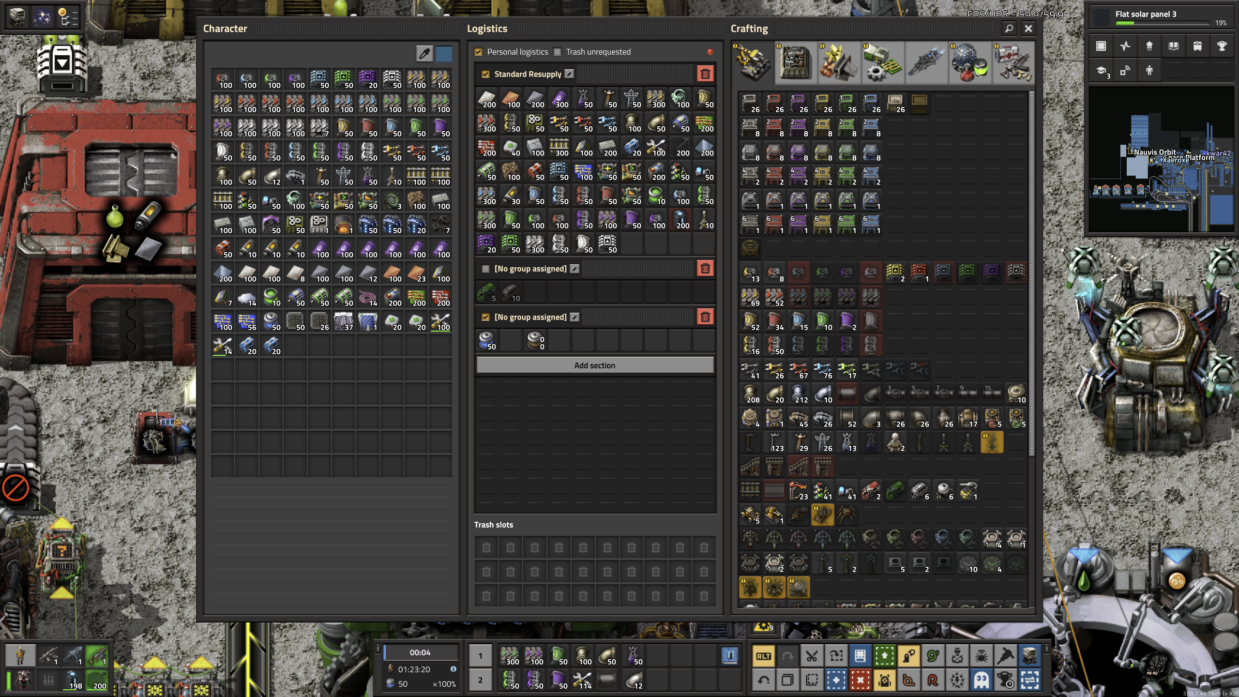The width and height of the screenshot is (1239, 697).
Task: Edit second No group assigned section name
Action: (x=574, y=317)
